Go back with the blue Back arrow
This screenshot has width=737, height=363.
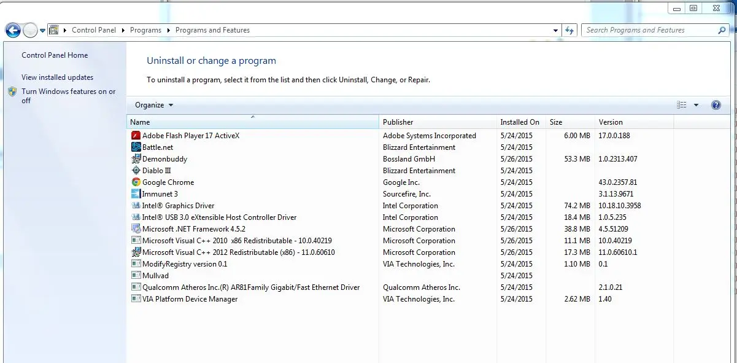[13, 30]
